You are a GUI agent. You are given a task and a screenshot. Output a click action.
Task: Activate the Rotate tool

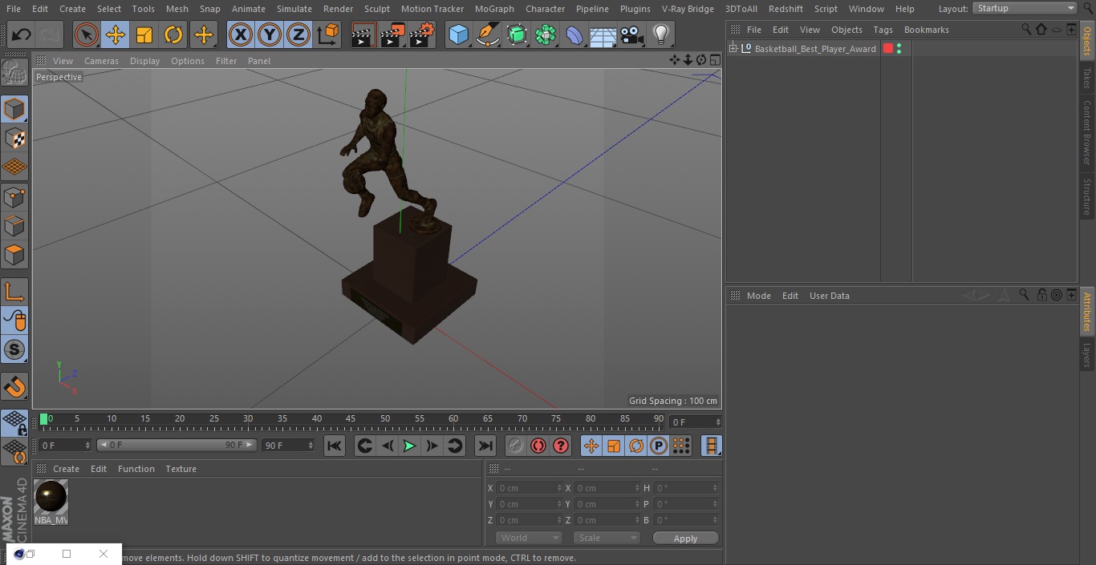173,34
